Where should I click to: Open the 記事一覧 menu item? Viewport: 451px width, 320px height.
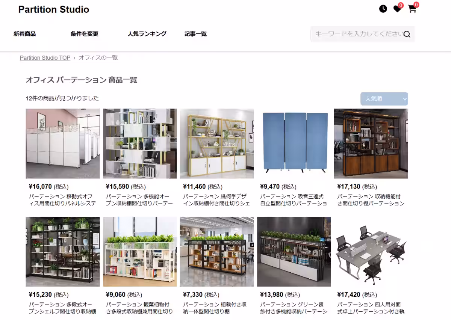click(x=195, y=34)
